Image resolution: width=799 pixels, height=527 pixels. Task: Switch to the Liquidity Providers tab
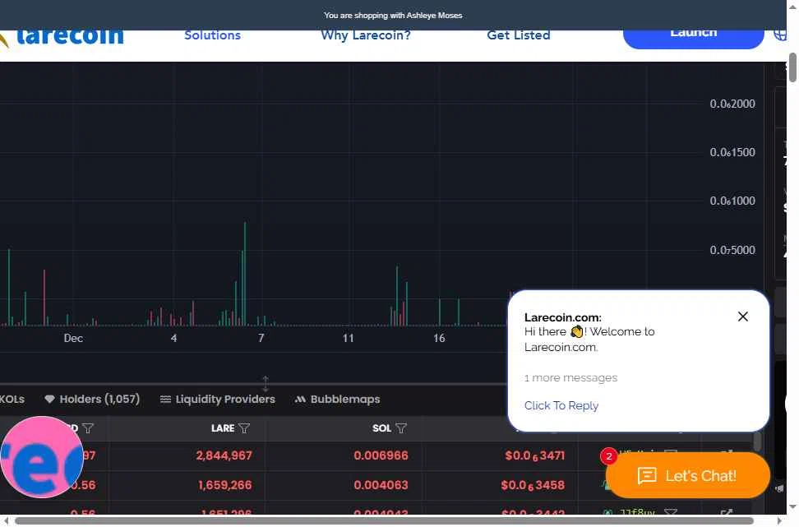click(218, 399)
